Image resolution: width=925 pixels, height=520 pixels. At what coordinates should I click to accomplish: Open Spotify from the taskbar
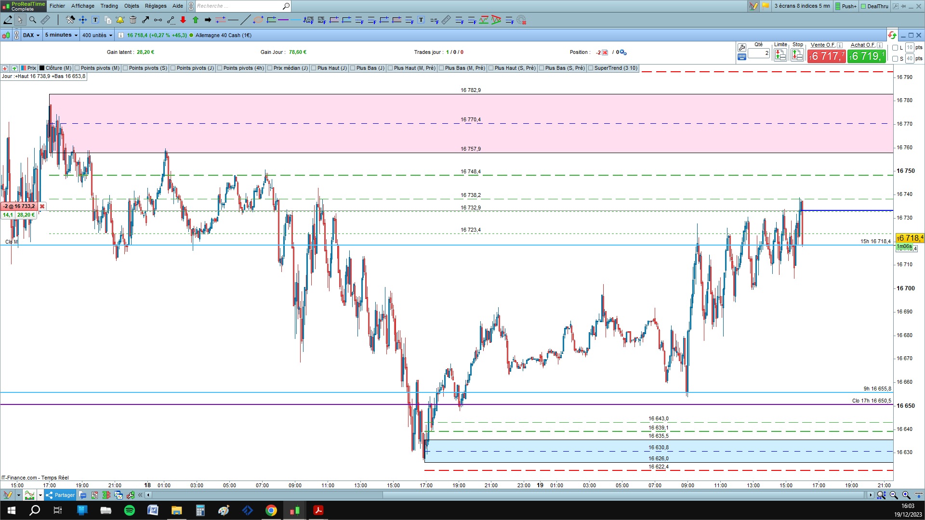click(130, 510)
